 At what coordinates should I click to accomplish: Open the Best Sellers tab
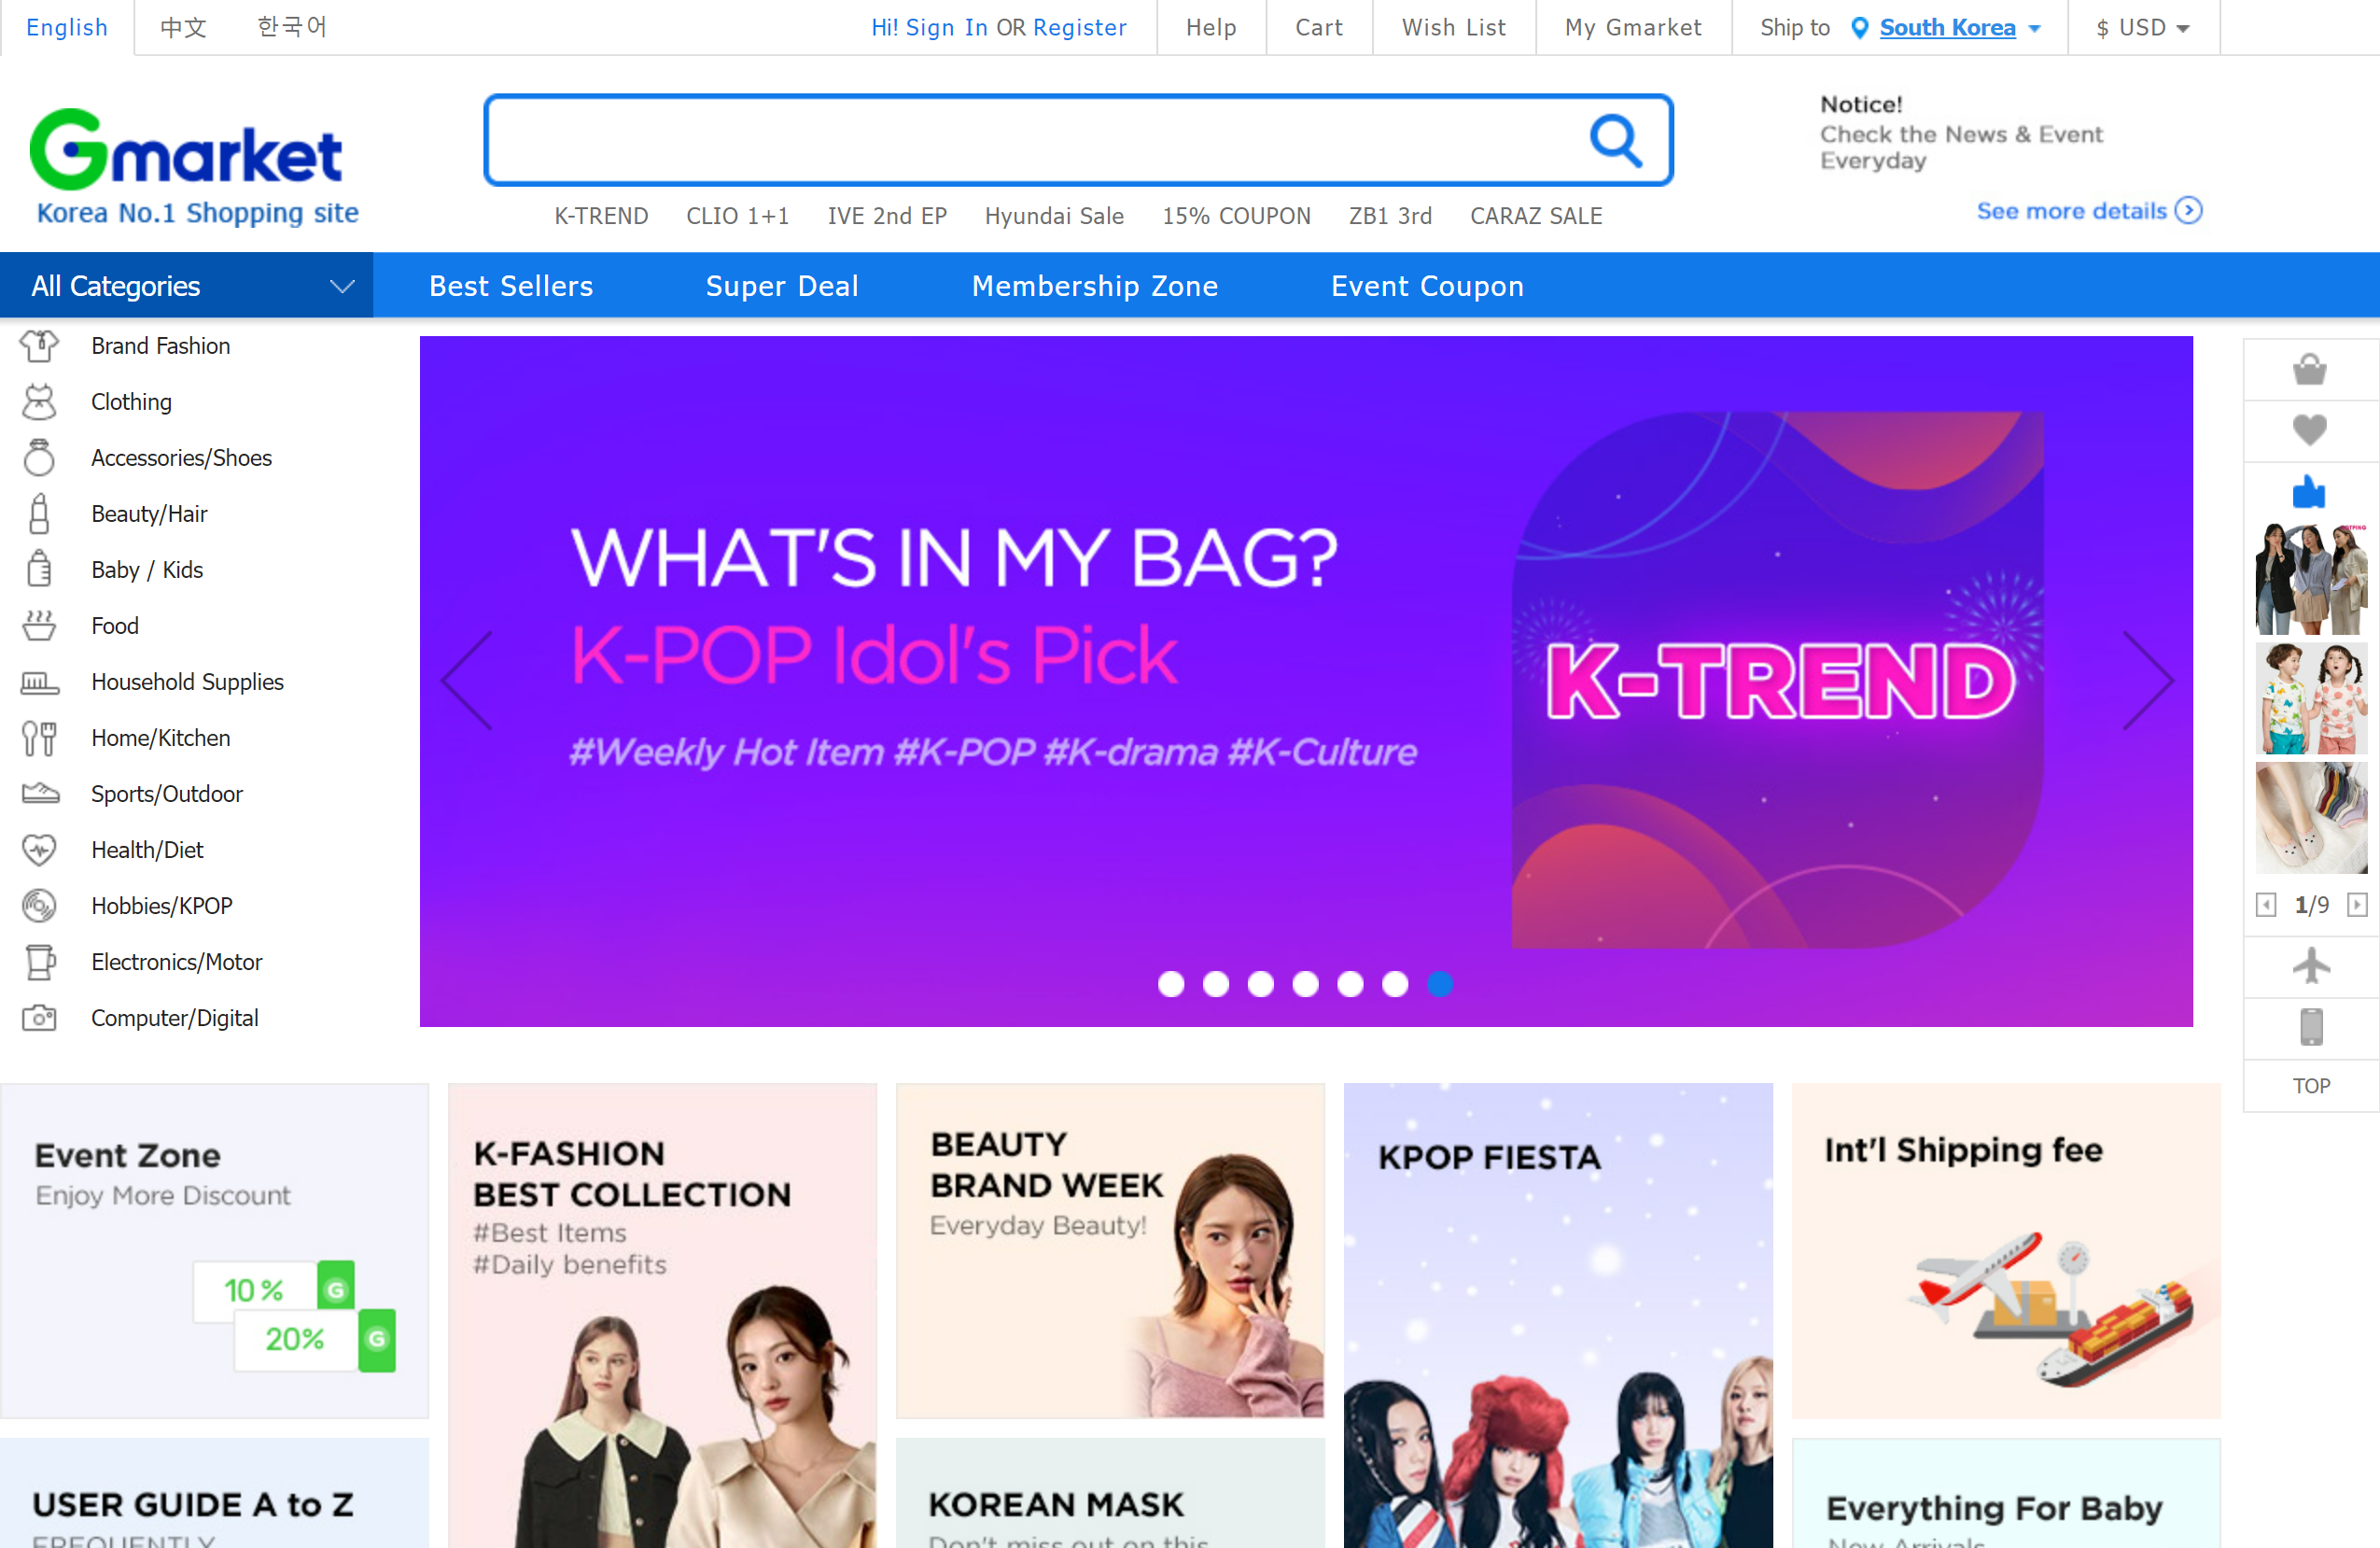pos(511,287)
